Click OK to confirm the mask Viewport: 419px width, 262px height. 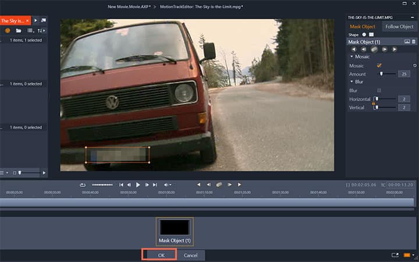161,255
